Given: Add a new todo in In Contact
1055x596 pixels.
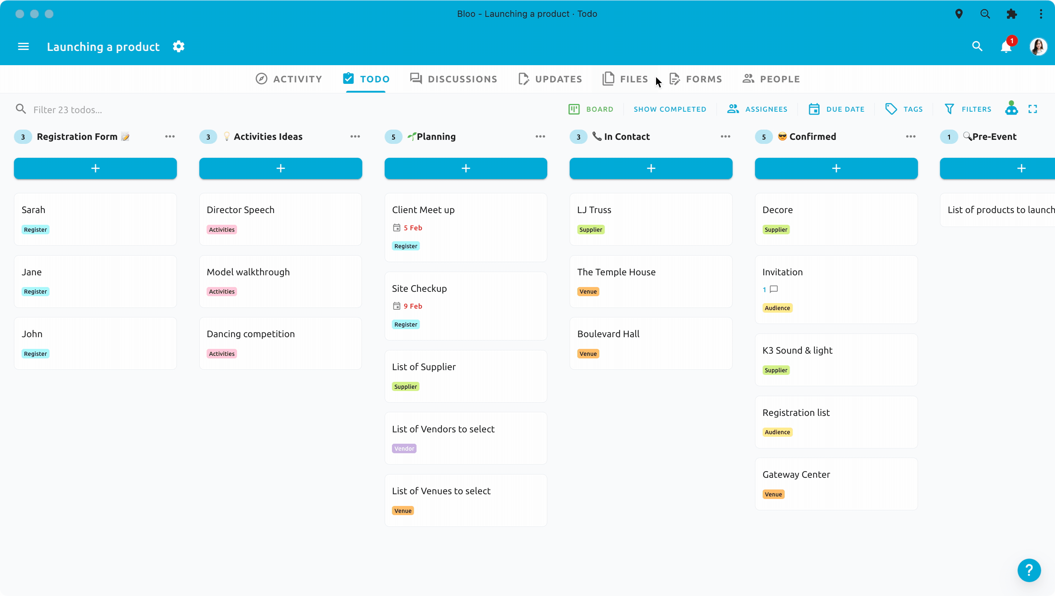Looking at the screenshot, I should (x=651, y=168).
